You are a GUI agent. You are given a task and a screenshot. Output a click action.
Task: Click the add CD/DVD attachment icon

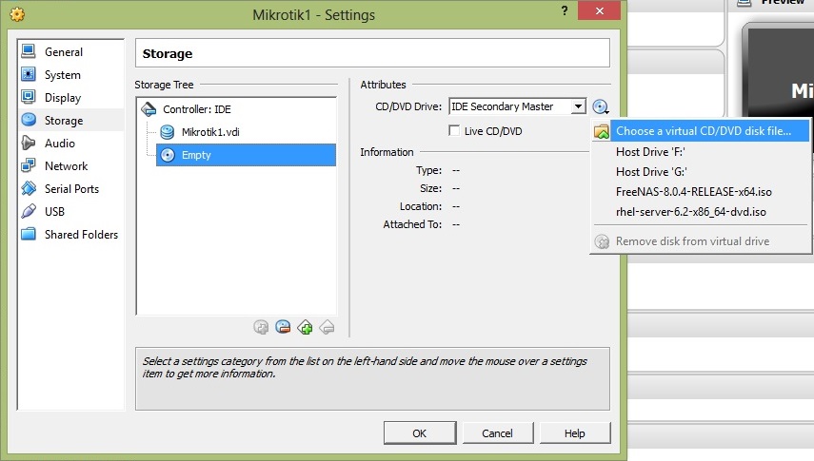tap(261, 327)
